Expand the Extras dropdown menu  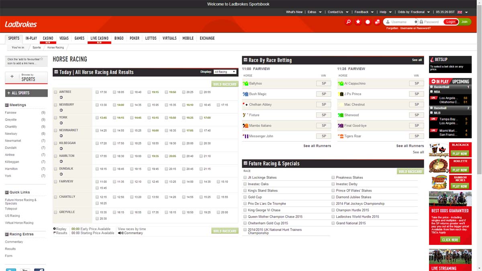pos(315,12)
